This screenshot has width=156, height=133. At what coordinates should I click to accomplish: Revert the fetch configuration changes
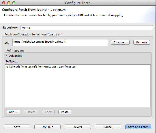point(78,127)
